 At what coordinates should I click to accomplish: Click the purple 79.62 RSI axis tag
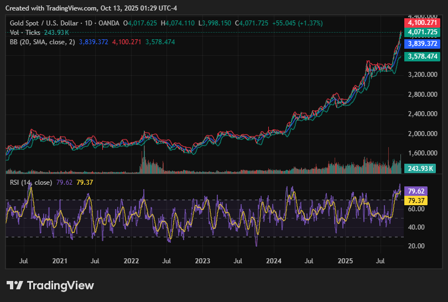point(415,191)
